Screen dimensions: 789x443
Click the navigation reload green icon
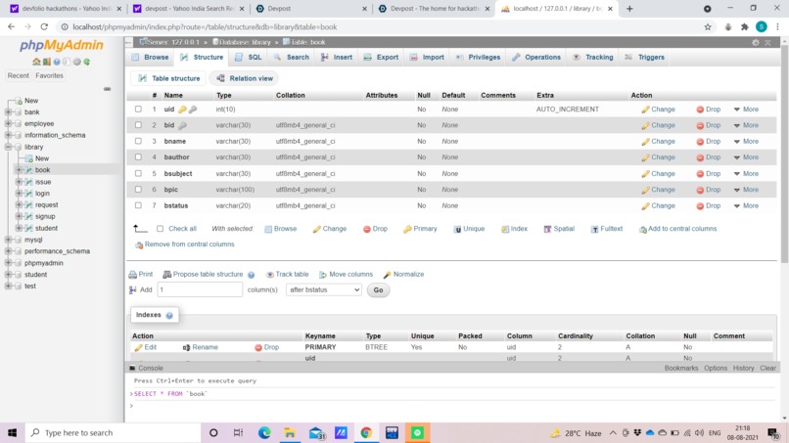pyautogui.click(x=86, y=62)
